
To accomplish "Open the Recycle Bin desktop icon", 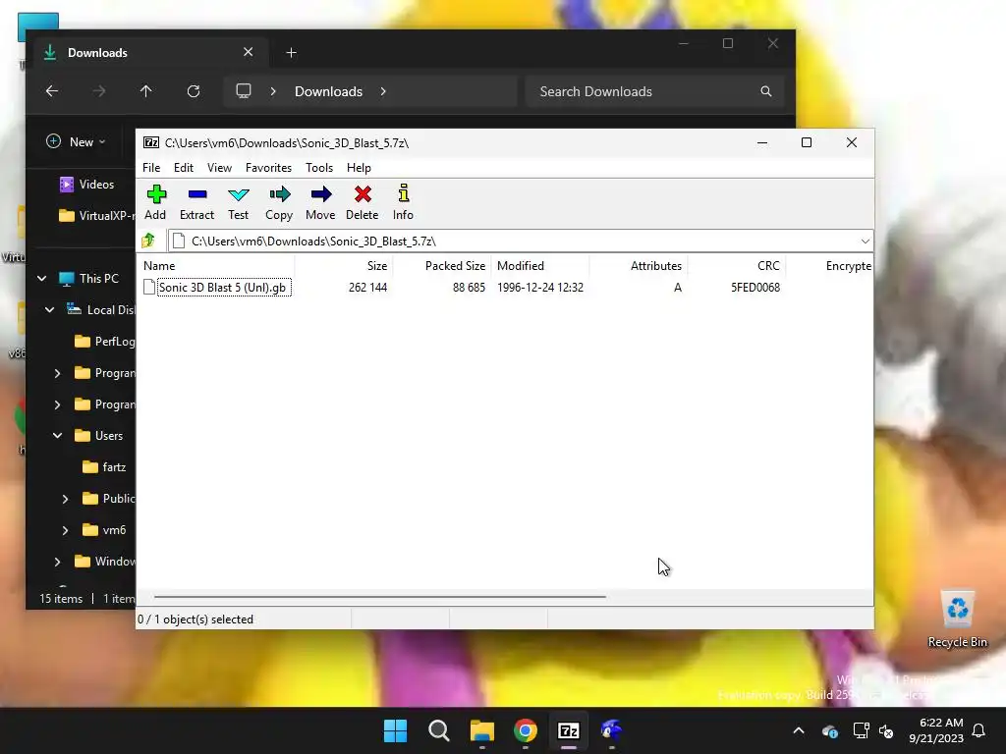I will pyautogui.click(x=957, y=619).
